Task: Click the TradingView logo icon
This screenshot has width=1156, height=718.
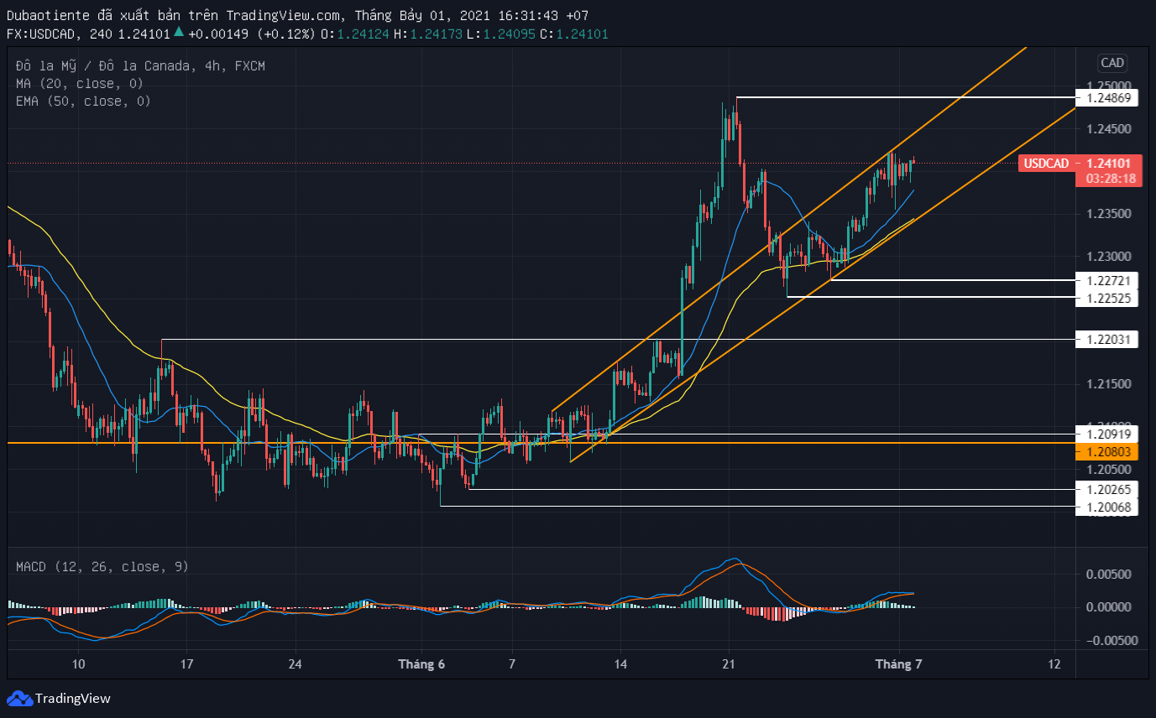Action: tap(19, 698)
